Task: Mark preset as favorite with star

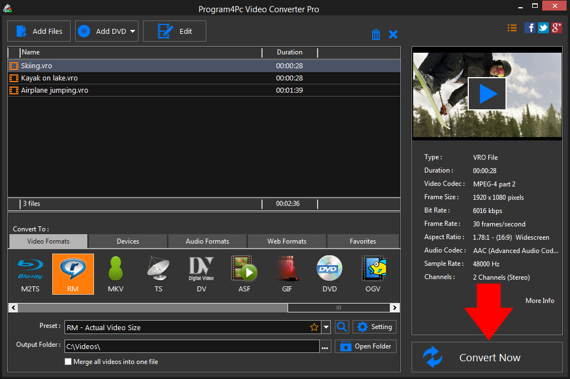Action: coord(314,327)
